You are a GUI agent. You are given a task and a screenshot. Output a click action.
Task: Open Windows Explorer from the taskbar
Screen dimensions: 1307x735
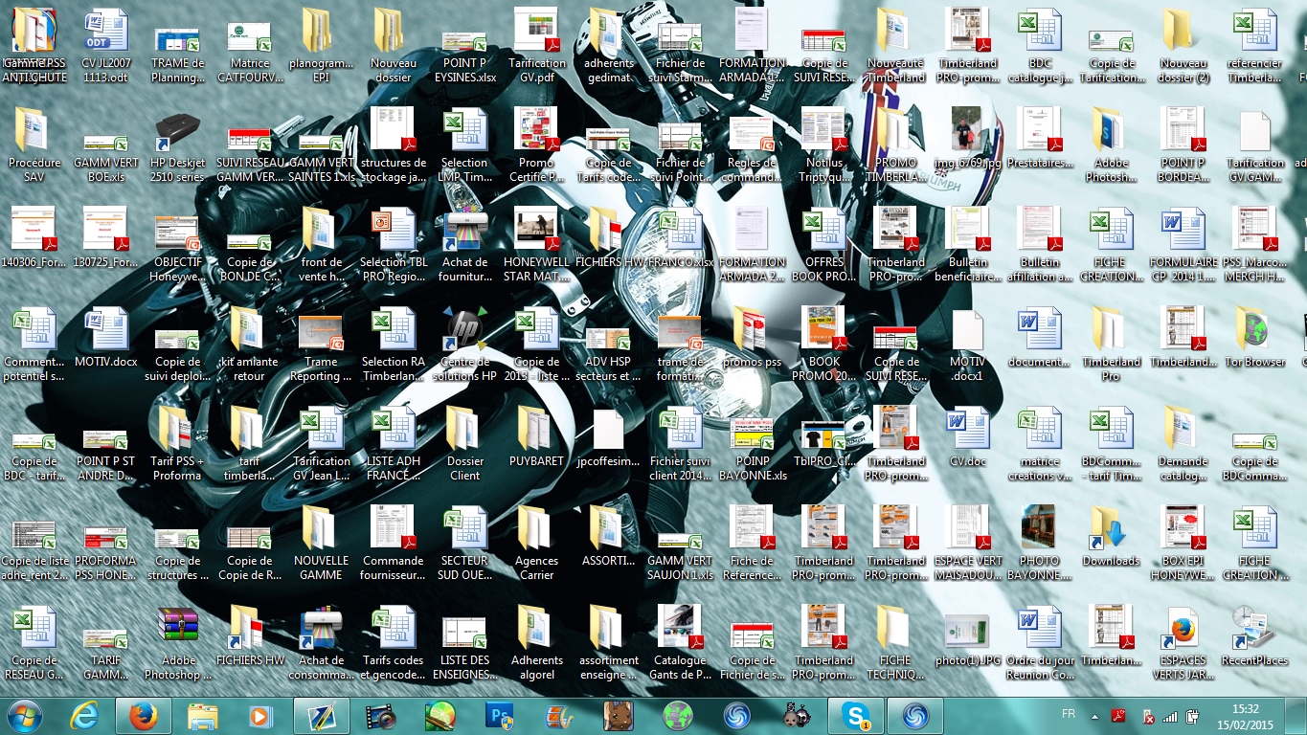point(203,716)
